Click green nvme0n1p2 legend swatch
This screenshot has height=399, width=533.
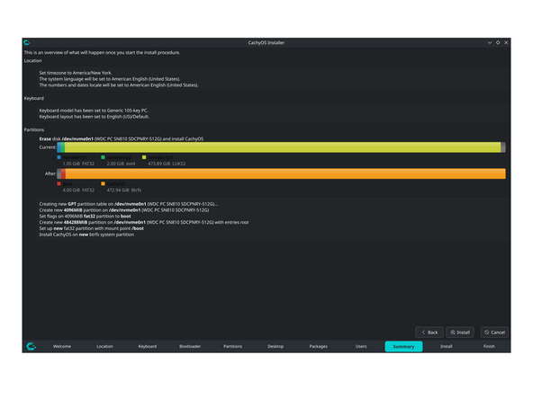tap(103, 157)
